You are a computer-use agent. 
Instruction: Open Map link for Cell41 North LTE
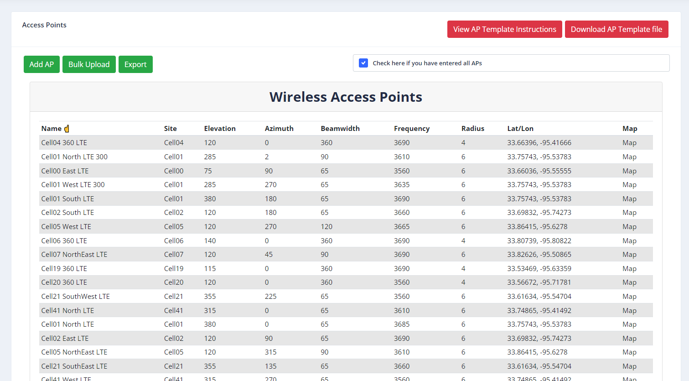tap(629, 311)
